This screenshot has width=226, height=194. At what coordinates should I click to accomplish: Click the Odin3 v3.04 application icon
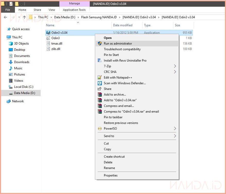pyautogui.click(x=48, y=33)
